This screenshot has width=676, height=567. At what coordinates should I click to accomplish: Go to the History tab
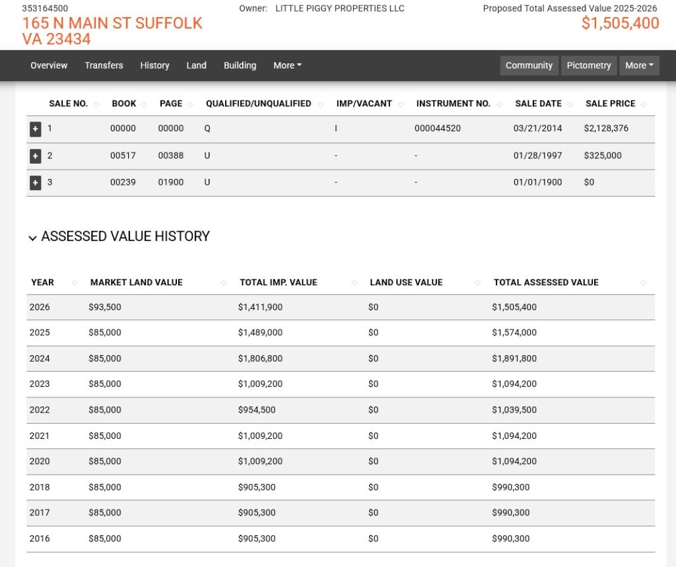[x=154, y=65]
